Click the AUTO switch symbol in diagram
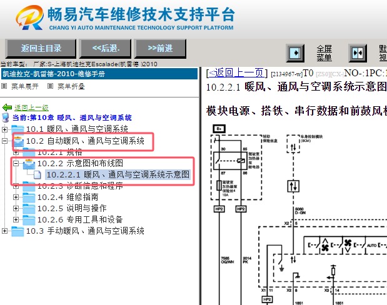 tap(371, 245)
